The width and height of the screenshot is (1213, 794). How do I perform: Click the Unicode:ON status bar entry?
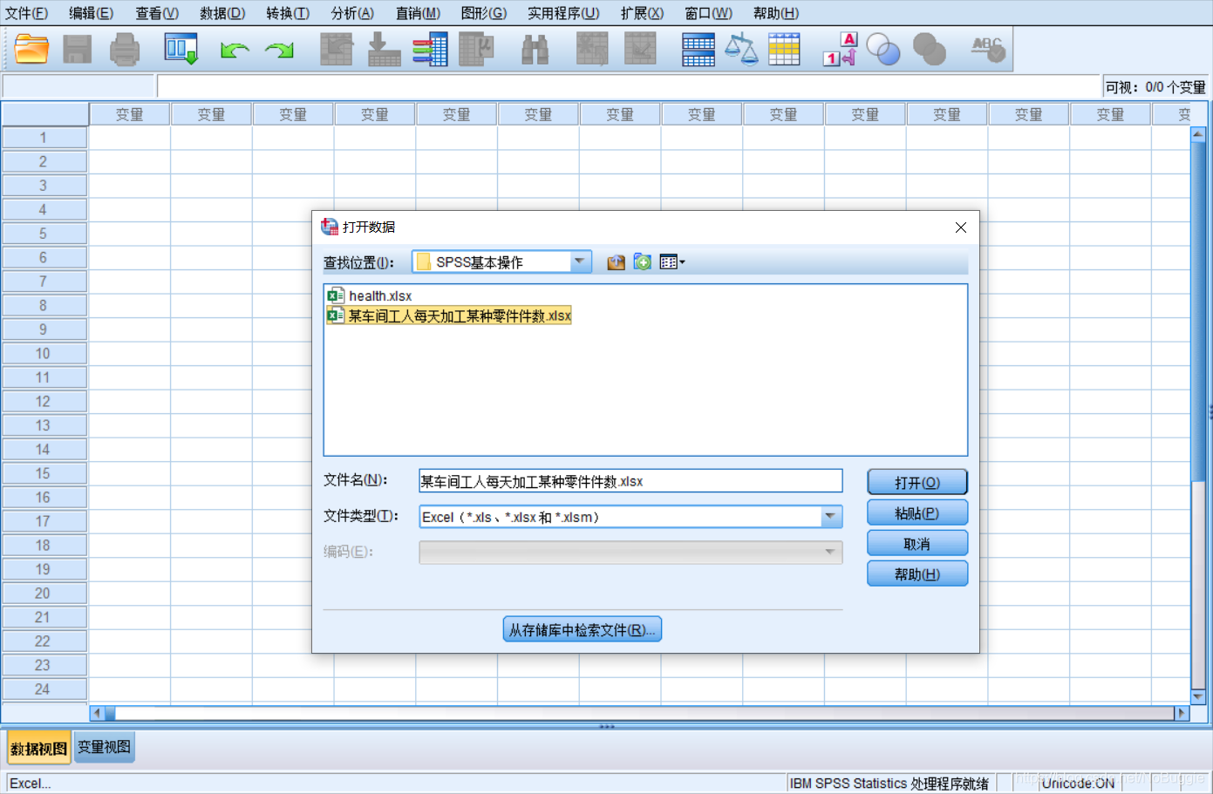[1078, 784]
